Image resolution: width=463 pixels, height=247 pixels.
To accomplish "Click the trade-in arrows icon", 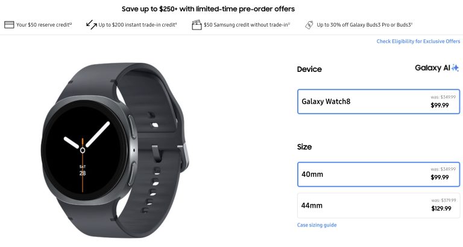I will coord(92,25).
